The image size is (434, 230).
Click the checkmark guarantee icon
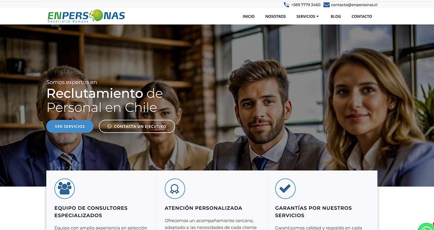pyautogui.click(x=285, y=188)
